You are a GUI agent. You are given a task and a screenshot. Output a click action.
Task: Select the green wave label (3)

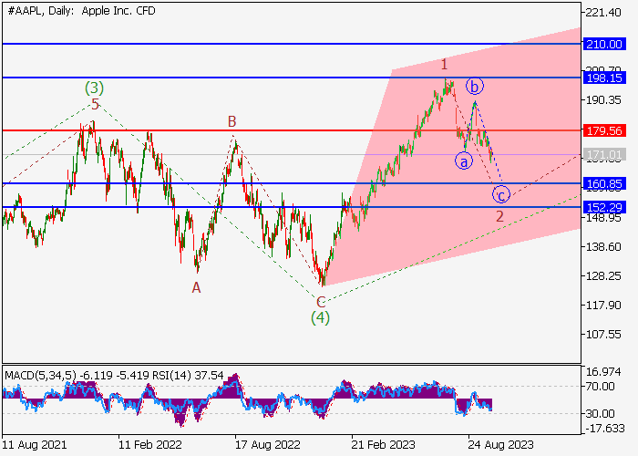point(94,88)
